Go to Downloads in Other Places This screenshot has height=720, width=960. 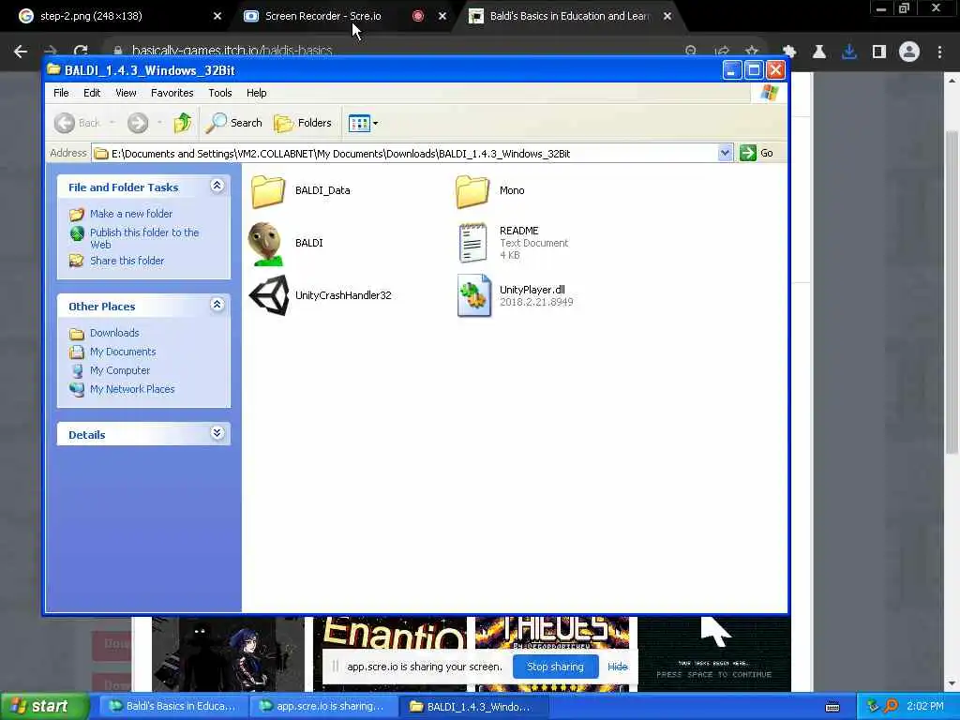coord(114,333)
